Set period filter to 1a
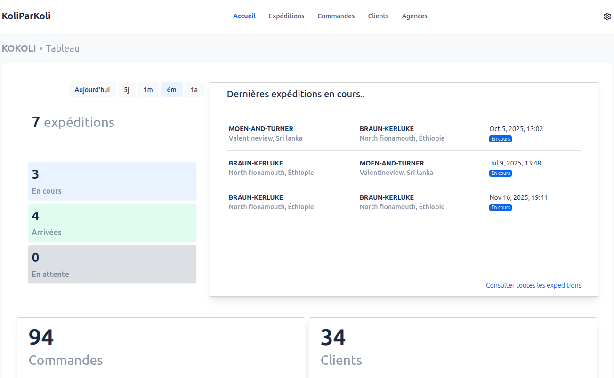The width and height of the screenshot is (614, 378). (194, 90)
